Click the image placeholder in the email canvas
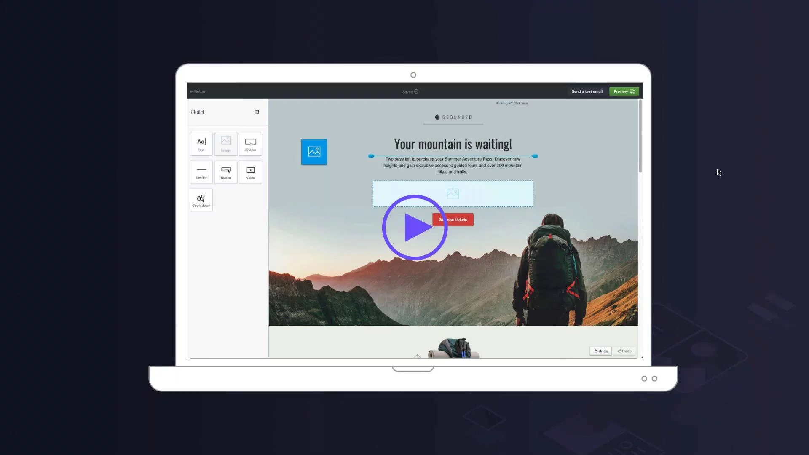This screenshot has width=809, height=455. click(x=453, y=193)
